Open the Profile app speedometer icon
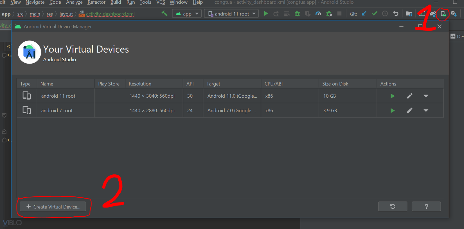Image resolution: width=464 pixels, height=229 pixels. point(318,14)
